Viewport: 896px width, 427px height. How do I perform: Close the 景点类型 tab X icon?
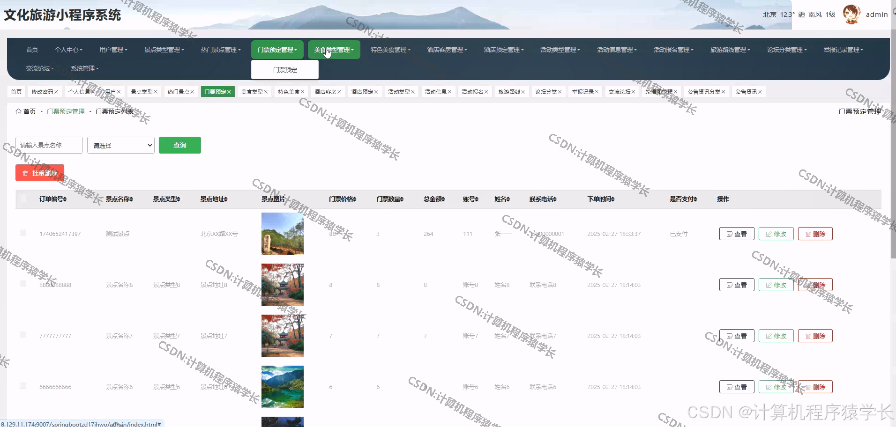pos(156,92)
